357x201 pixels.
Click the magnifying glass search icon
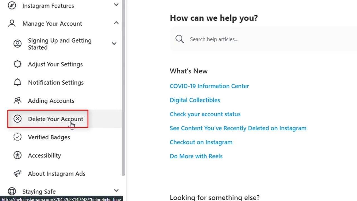[x=180, y=39]
